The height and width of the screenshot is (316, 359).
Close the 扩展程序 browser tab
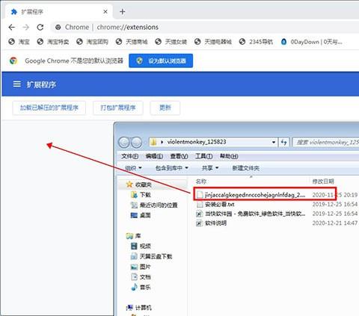pyautogui.click(x=105, y=12)
